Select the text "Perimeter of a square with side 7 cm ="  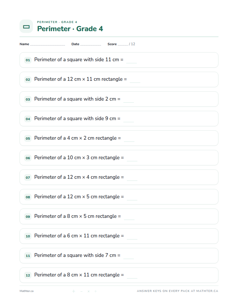point(77,256)
